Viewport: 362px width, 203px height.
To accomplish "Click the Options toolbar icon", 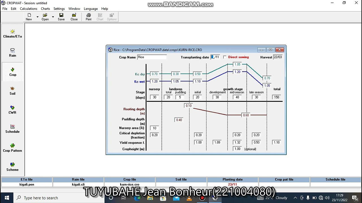I will 112,17.
